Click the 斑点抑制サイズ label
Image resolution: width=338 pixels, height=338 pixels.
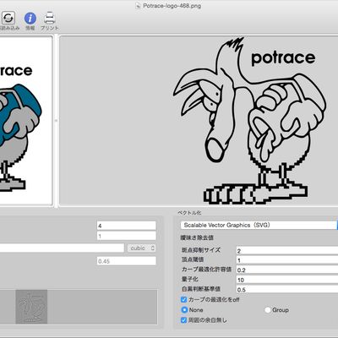(201, 250)
